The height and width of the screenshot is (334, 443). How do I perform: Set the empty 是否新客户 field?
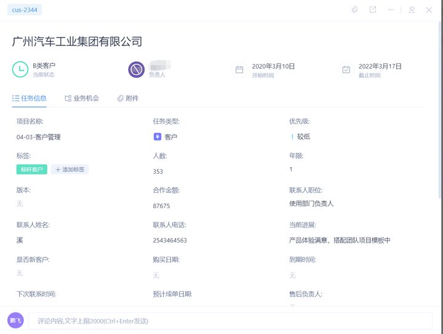[20, 273]
